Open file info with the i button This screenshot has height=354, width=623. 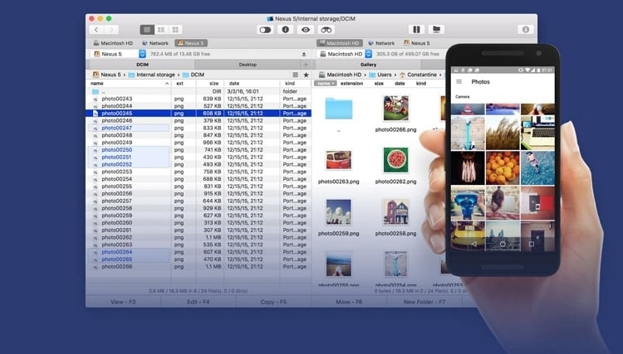click(x=285, y=30)
